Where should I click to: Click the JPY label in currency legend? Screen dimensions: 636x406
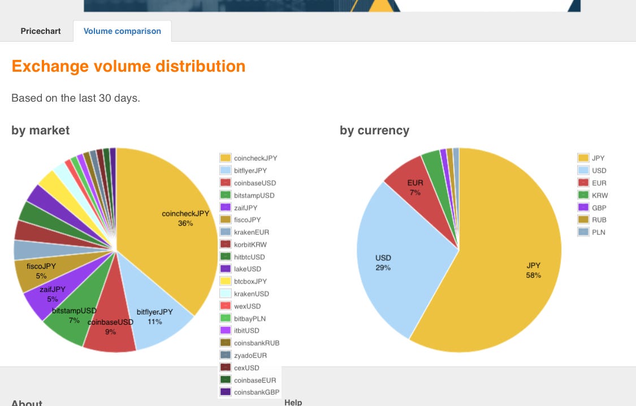click(598, 158)
